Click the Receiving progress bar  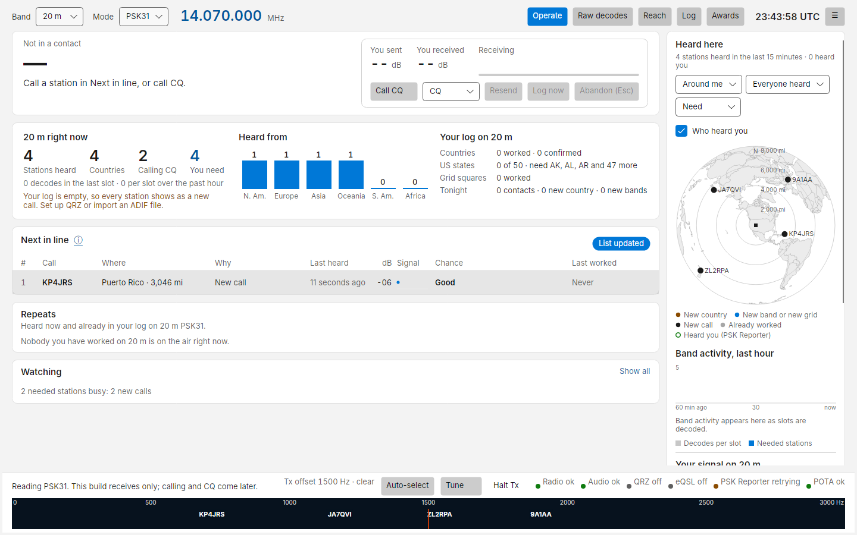tap(559, 75)
